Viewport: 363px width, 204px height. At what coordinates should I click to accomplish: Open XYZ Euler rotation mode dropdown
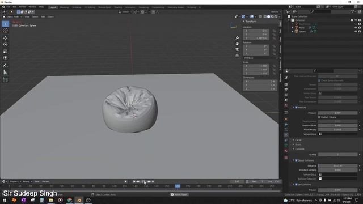260,58
